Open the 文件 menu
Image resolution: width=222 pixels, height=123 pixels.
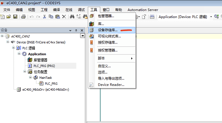(7, 10)
